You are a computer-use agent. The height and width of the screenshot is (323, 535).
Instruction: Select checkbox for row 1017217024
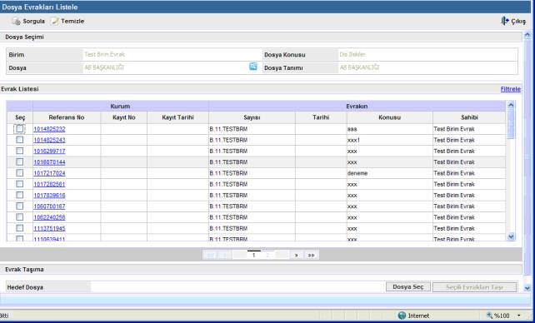pos(20,173)
